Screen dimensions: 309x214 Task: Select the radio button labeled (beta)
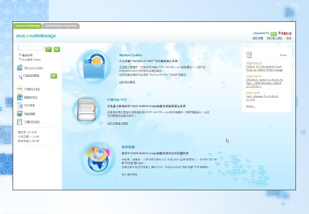[20, 59]
